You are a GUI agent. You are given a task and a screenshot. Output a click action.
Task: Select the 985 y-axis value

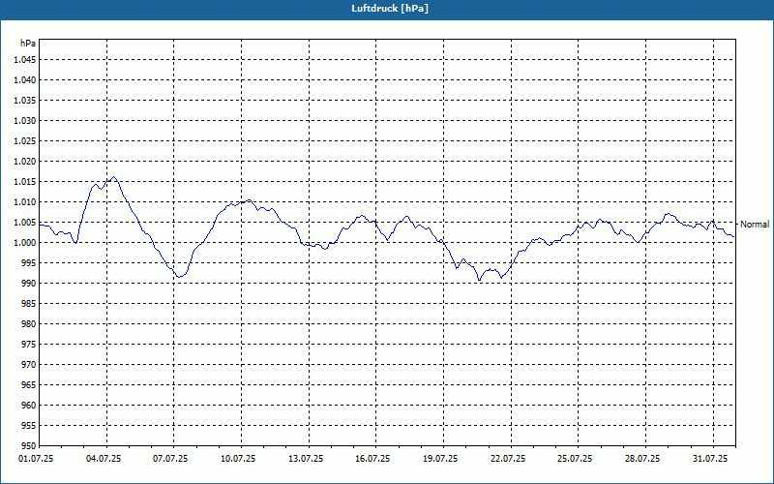coord(30,304)
